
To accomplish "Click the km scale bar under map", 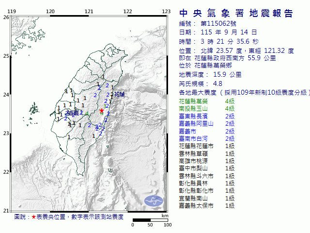I will (150, 220).
